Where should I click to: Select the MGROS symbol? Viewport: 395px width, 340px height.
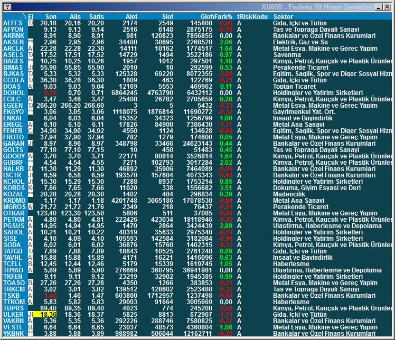14,207
